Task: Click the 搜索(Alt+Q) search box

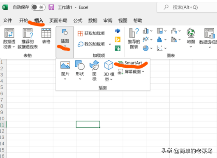Action: pos(187,7)
